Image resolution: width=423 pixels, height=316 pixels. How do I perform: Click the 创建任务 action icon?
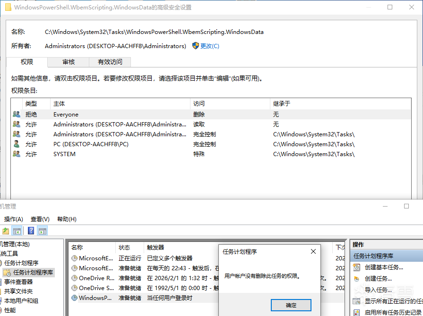tap(357, 279)
